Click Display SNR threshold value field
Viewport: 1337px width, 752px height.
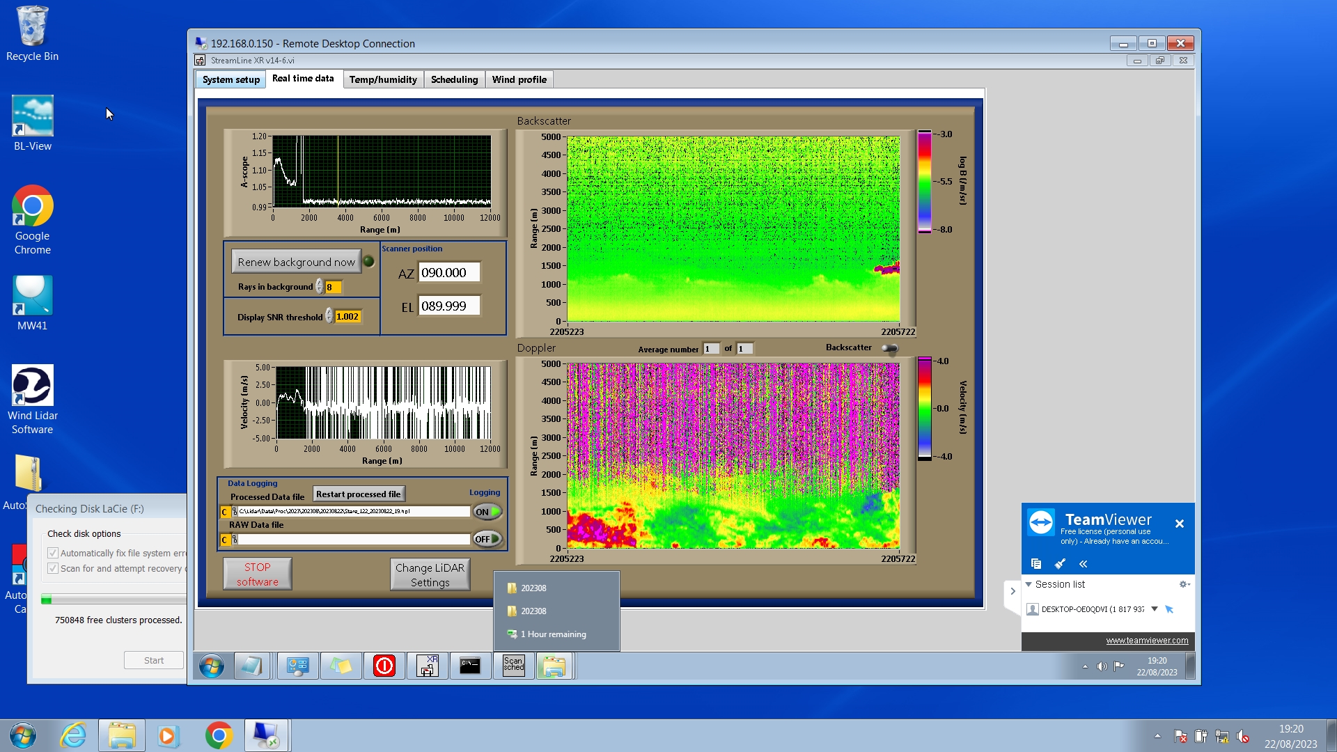[347, 317]
